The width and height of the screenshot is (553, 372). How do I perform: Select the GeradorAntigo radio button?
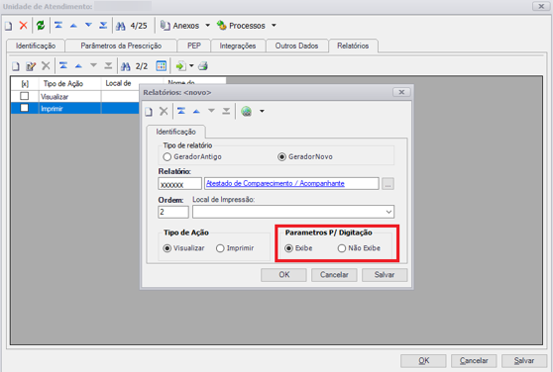167,156
